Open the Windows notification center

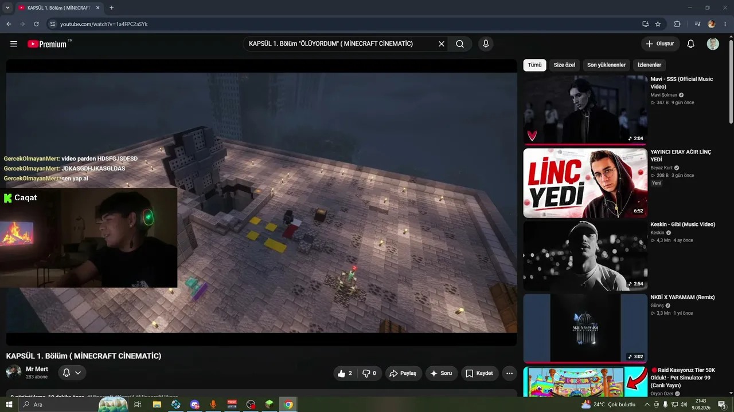pyautogui.click(x=723, y=405)
